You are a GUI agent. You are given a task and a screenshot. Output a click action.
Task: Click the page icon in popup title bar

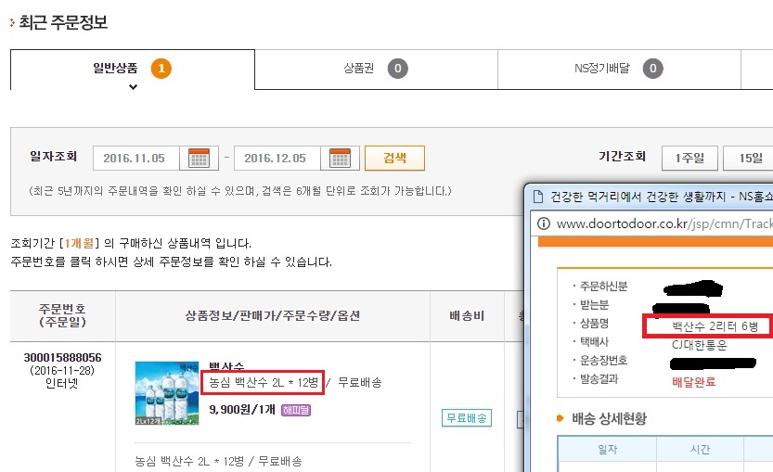[536, 198]
